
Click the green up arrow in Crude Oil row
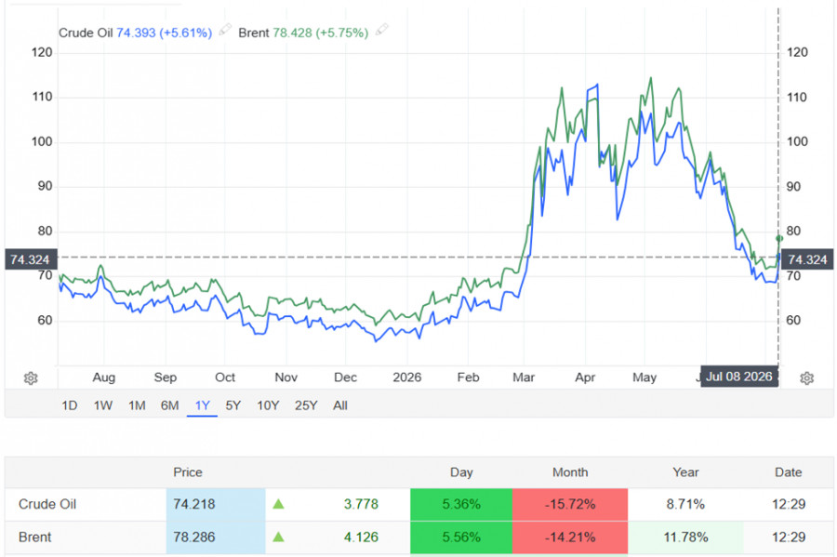(x=278, y=504)
